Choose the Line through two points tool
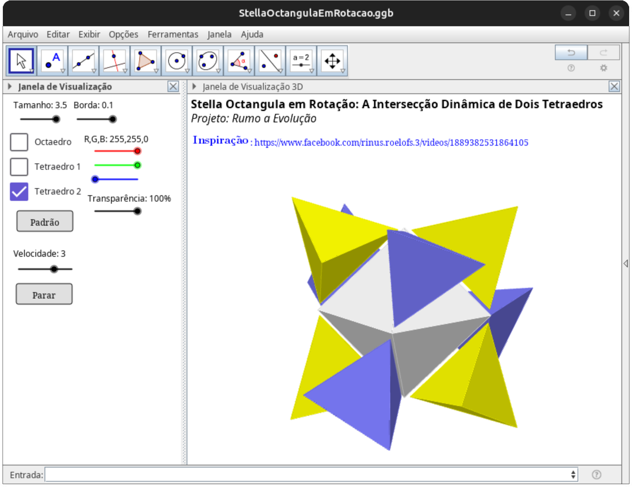The height and width of the screenshot is (487, 632). point(83,61)
